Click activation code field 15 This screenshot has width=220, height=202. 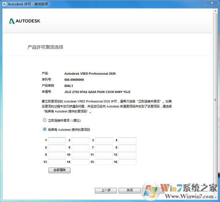point(104,162)
